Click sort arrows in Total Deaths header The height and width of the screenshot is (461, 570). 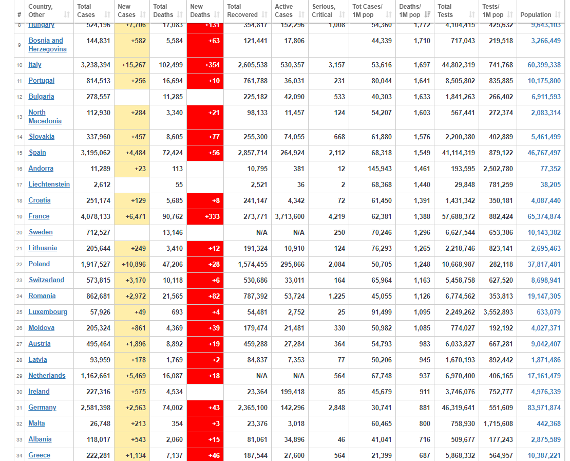click(x=180, y=15)
